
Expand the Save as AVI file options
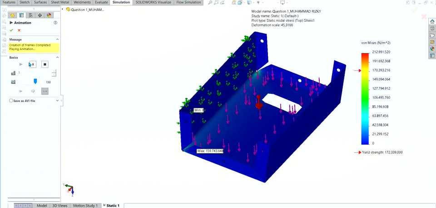point(58,101)
